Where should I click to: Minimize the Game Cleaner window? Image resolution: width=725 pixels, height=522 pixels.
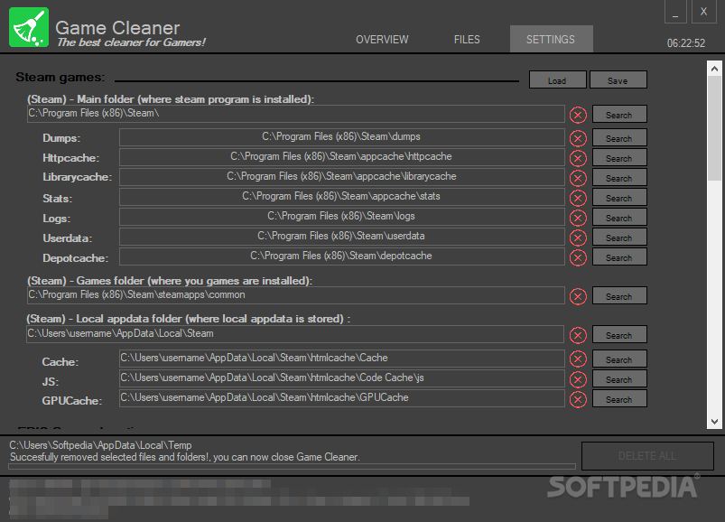pos(675,12)
